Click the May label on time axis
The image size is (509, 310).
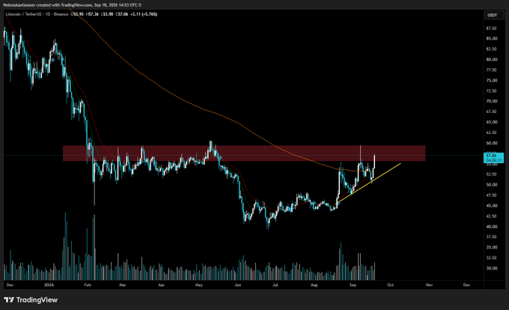pyautogui.click(x=199, y=285)
